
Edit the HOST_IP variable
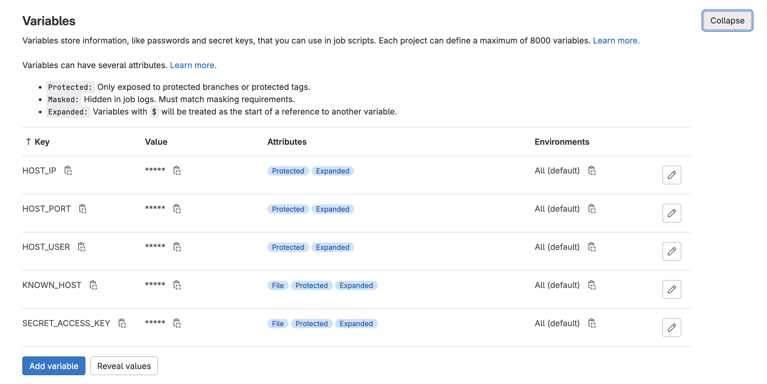click(x=671, y=175)
